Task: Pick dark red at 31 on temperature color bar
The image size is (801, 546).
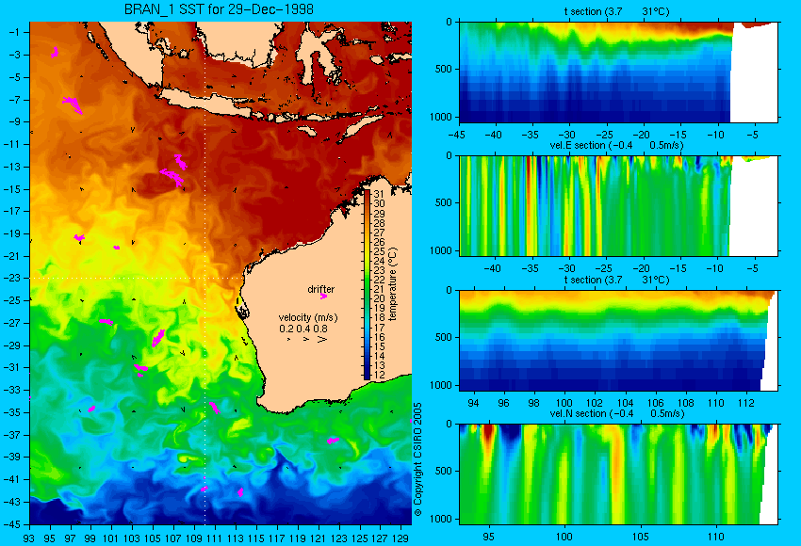Action: pyautogui.click(x=367, y=194)
